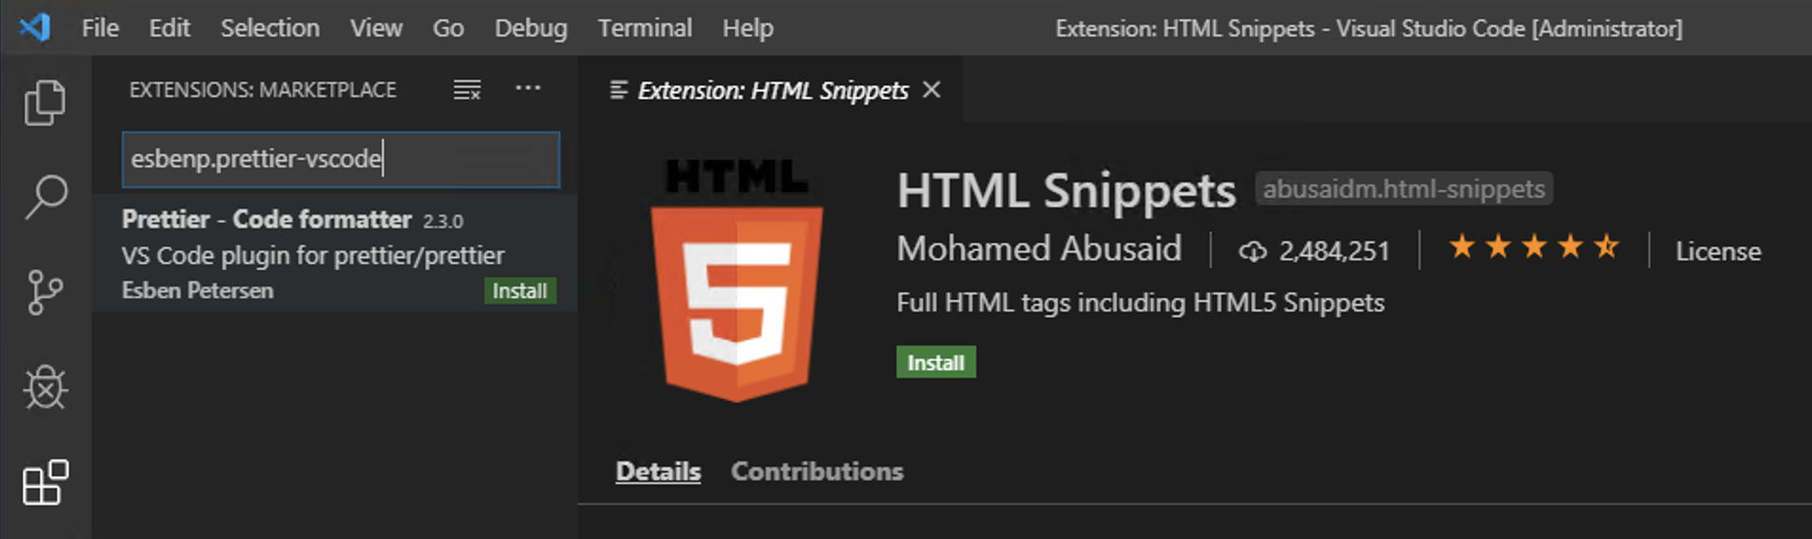The width and height of the screenshot is (1812, 539).
Task: Click the HTML5 logo thumbnail
Action: tap(736, 280)
